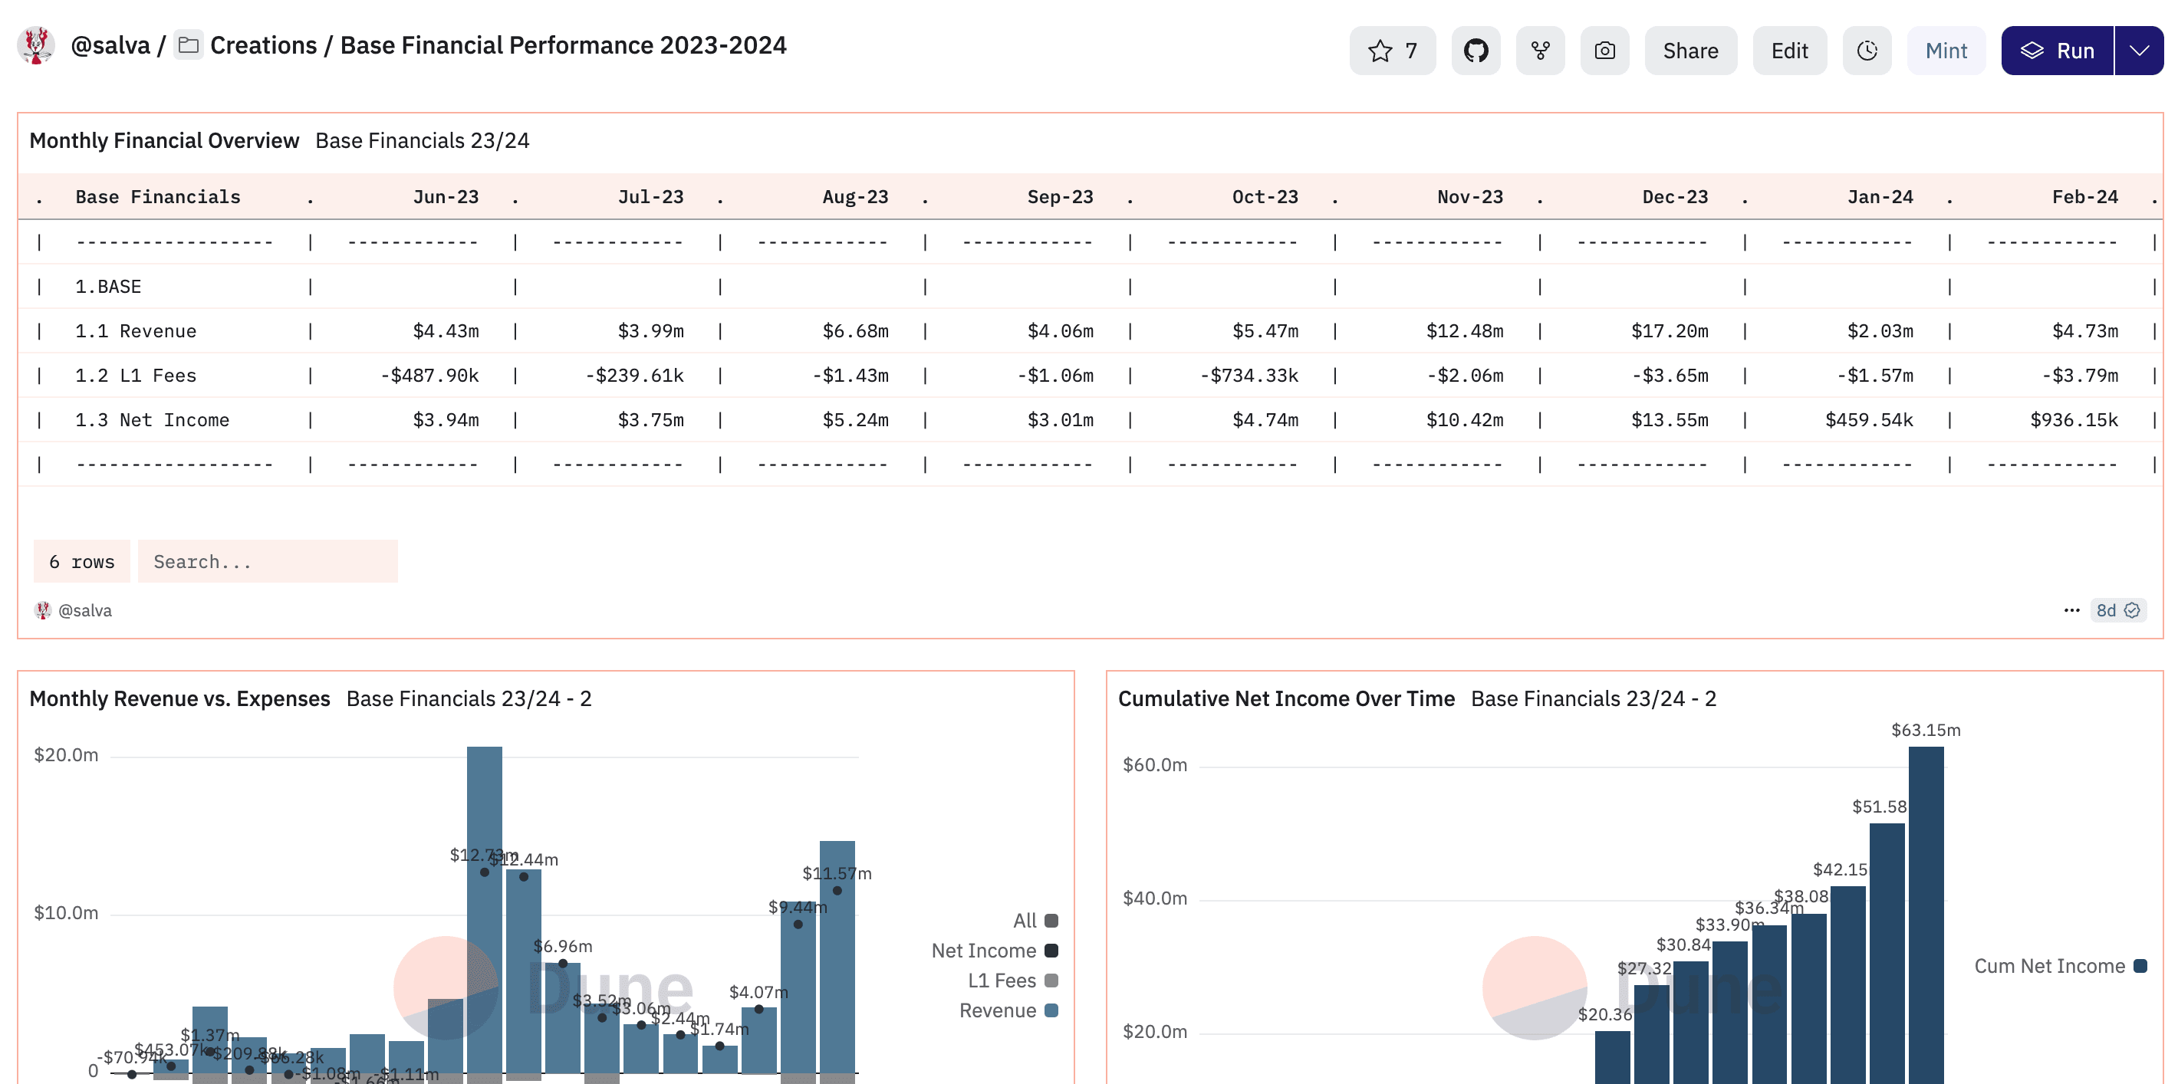This screenshot has width=2178, height=1084.
Task: Click the $63.15m cumulative bar label
Action: click(x=1925, y=730)
